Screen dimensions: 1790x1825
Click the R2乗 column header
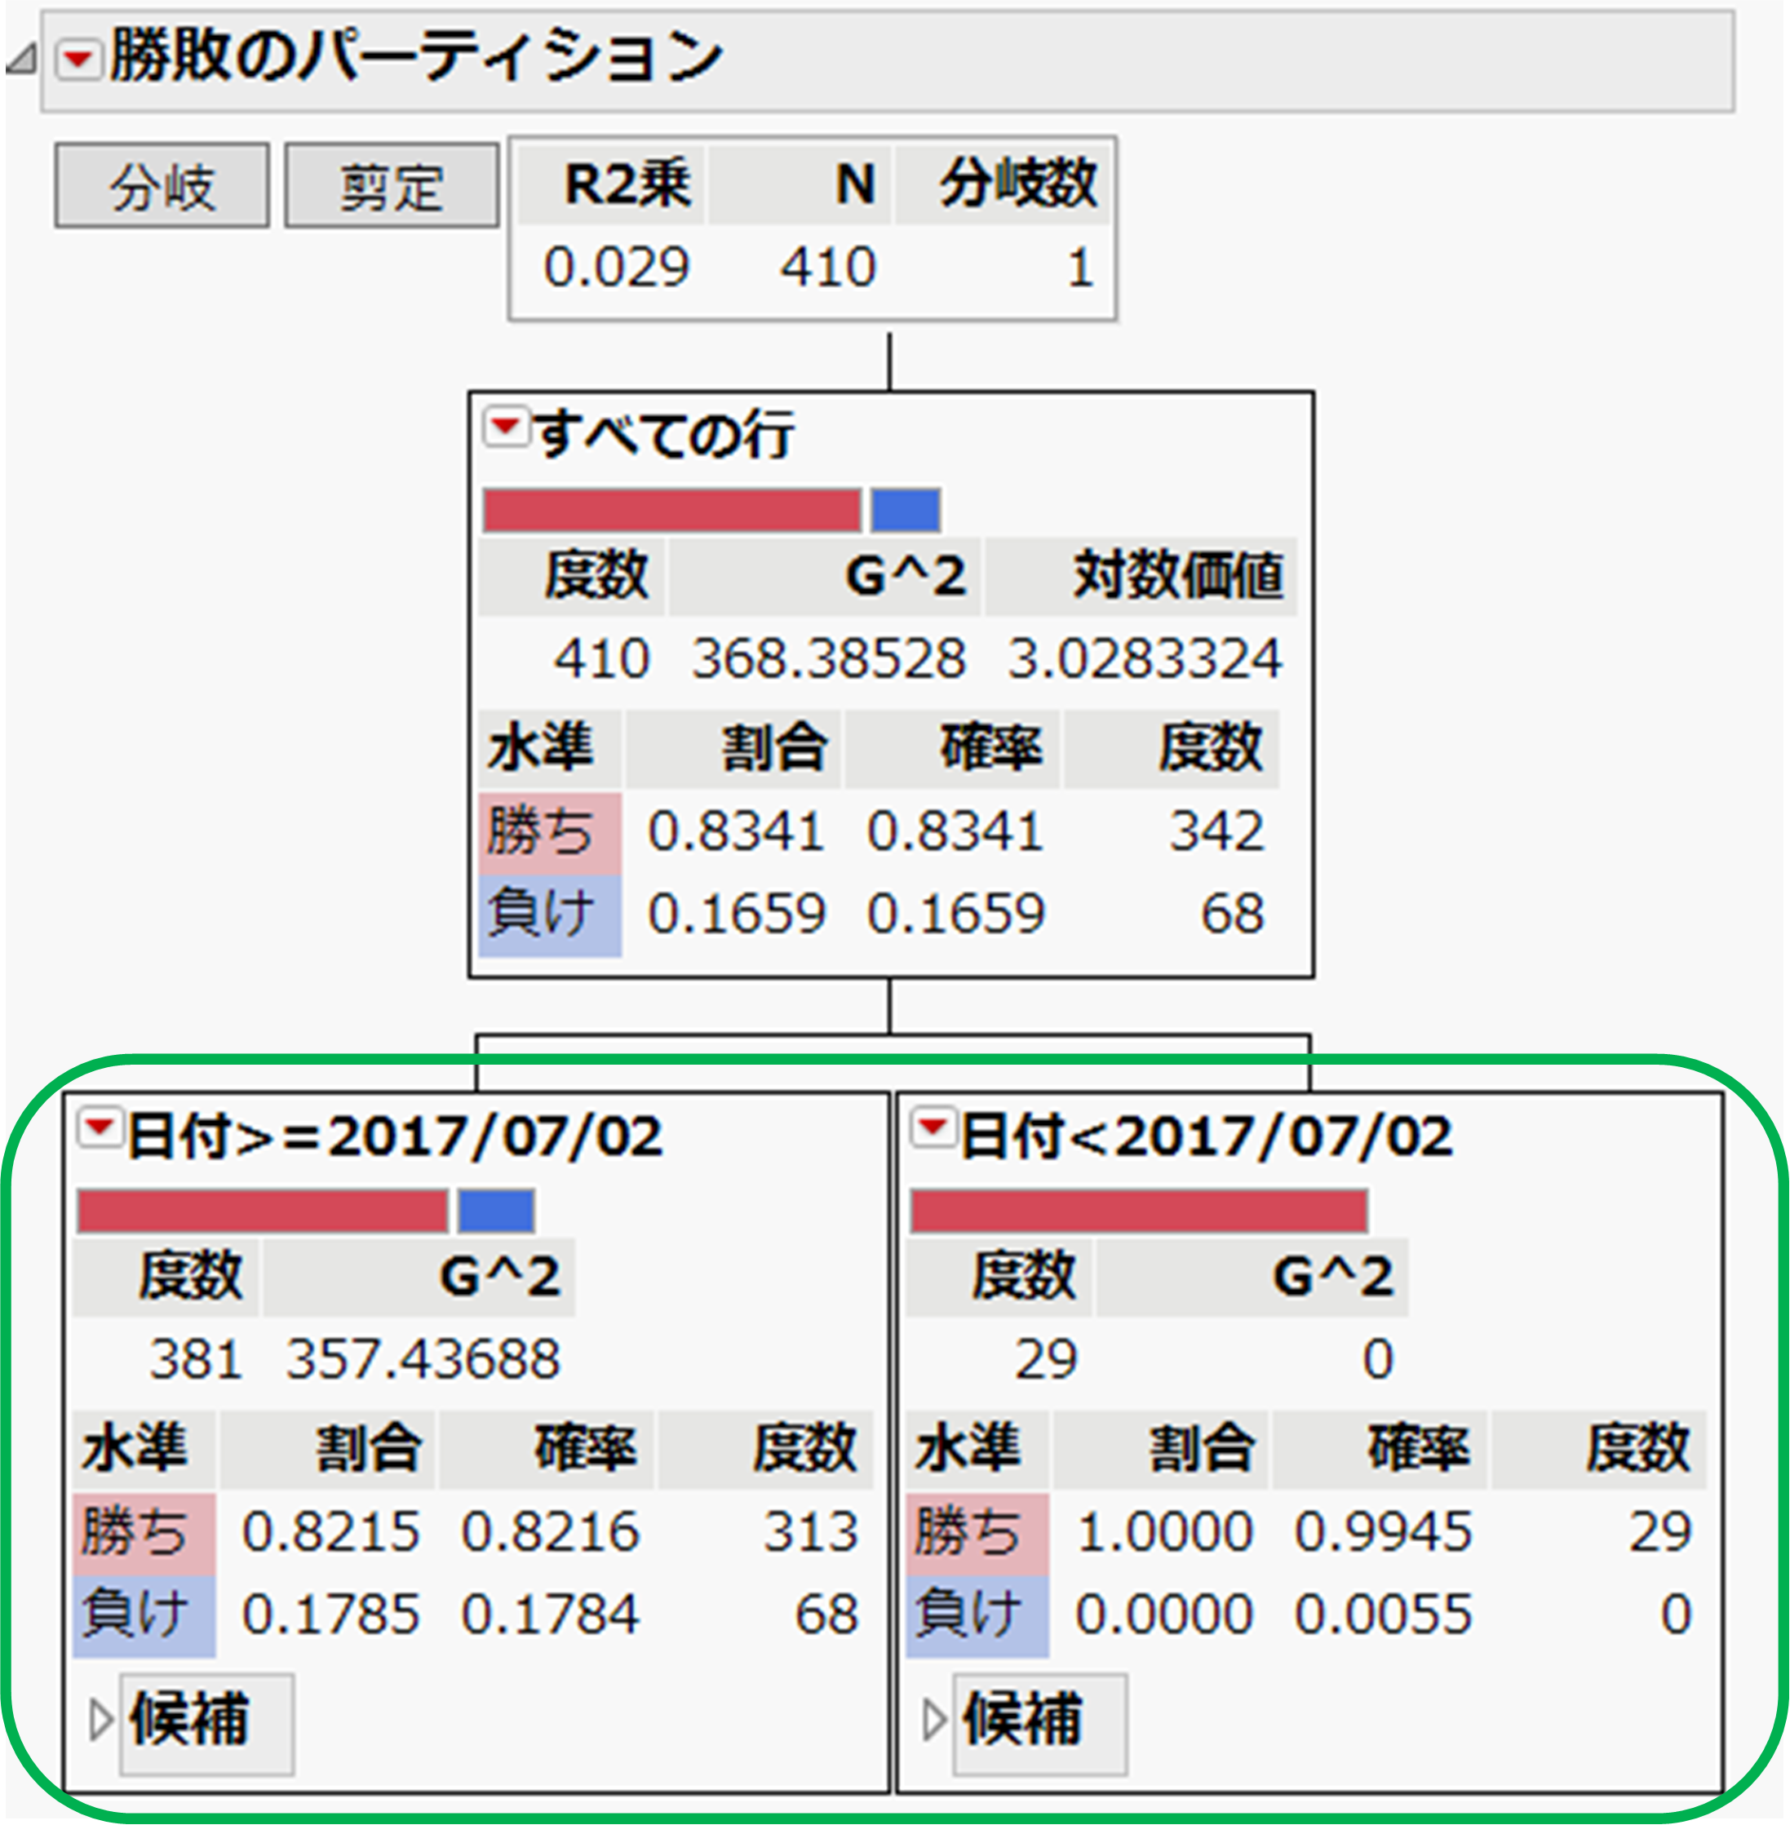pyautogui.click(x=626, y=184)
